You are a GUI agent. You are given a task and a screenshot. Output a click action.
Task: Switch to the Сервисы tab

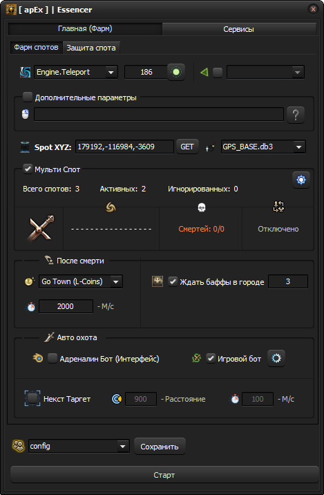pyautogui.click(x=238, y=29)
